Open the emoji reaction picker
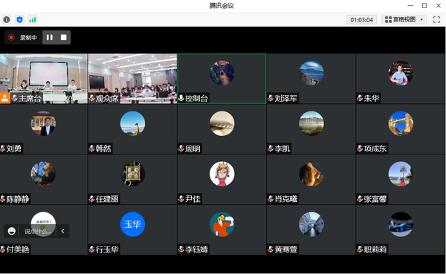Screen dimensions: 446x274 tap(12, 231)
